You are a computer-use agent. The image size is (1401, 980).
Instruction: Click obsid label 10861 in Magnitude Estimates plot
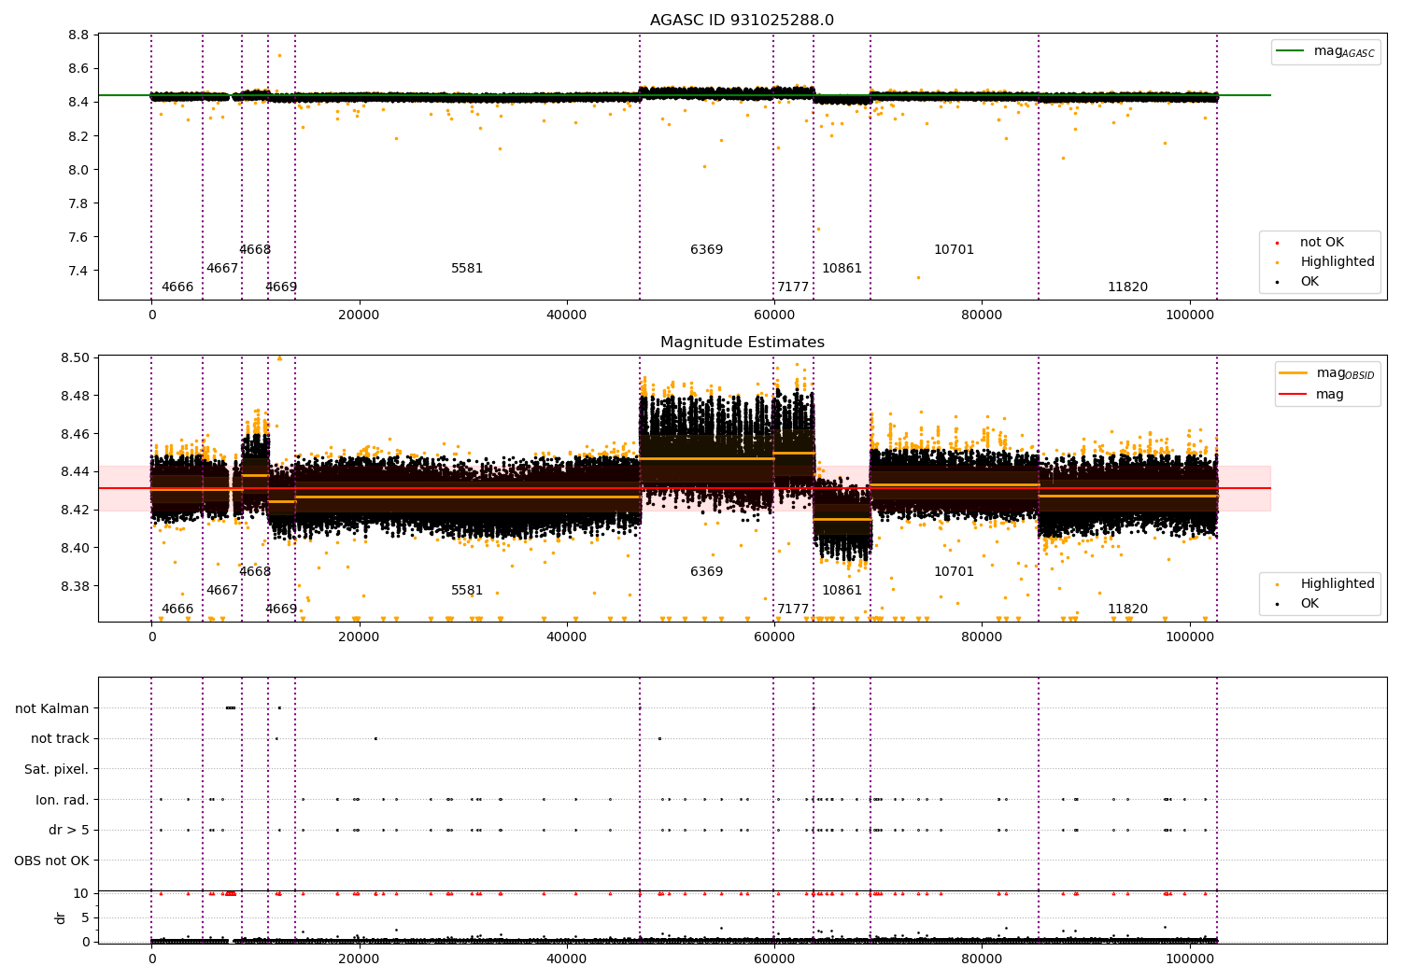click(x=842, y=591)
